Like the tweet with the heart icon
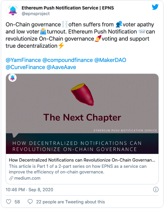165x209 pixels. 9,202
